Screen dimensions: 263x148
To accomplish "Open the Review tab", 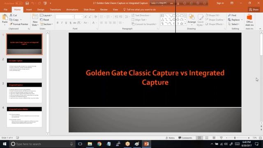I will tap(104, 9).
